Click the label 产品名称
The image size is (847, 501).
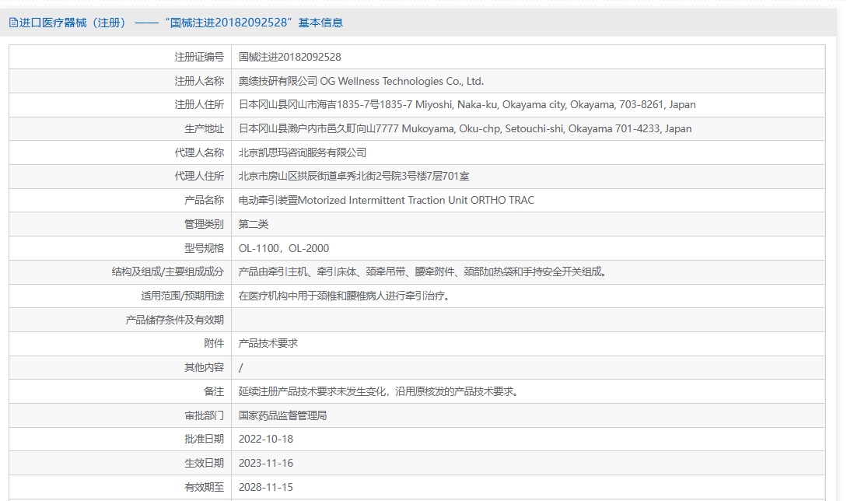click(x=204, y=200)
